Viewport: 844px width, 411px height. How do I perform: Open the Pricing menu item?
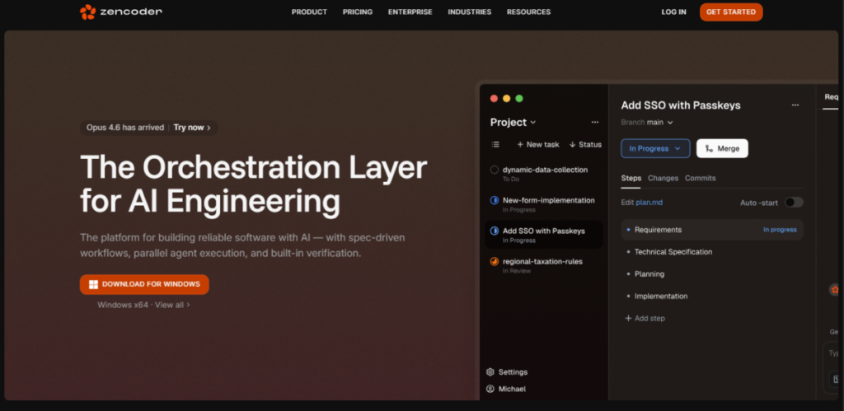point(357,12)
